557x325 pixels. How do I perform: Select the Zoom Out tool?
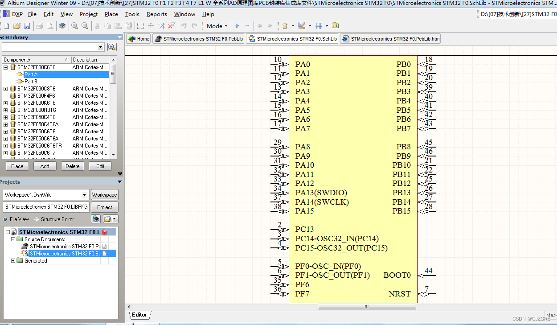[x=85, y=26]
